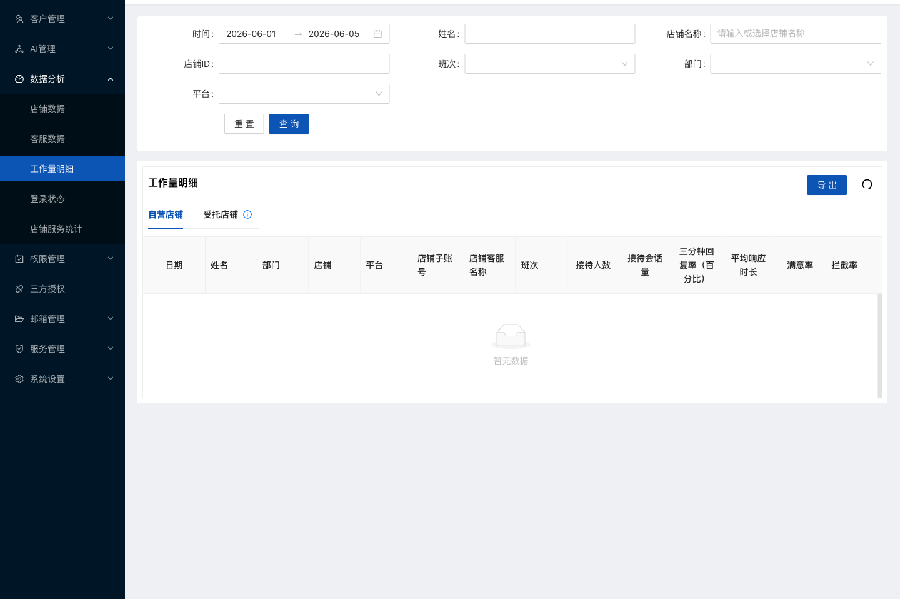This screenshot has height=599, width=900.
Task: Collapse the 数据分析 menu chevron
Action: tap(111, 79)
